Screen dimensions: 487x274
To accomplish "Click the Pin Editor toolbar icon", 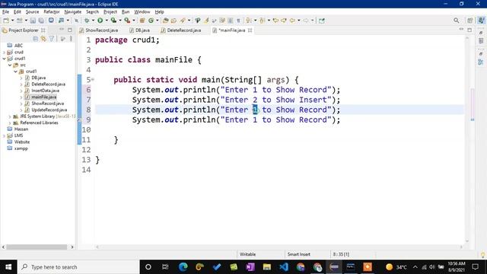I will coord(321,21).
